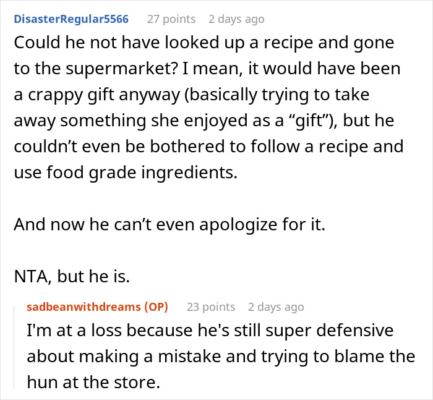The width and height of the screenshot is (433, 400).
Task: Click the top comment's "2 days ago" timestamp
Action: click(x=236, y=19)
